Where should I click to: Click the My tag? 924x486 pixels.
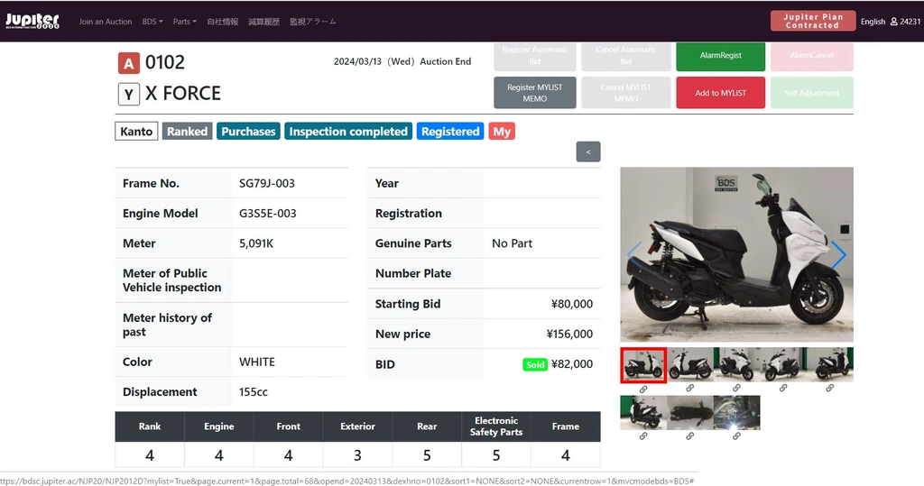502,132
